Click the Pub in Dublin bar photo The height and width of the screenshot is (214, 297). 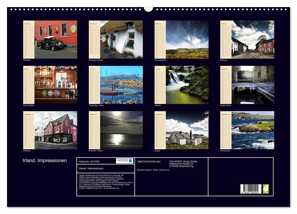[56, 85]
